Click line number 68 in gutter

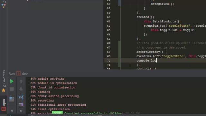(109, 52)
